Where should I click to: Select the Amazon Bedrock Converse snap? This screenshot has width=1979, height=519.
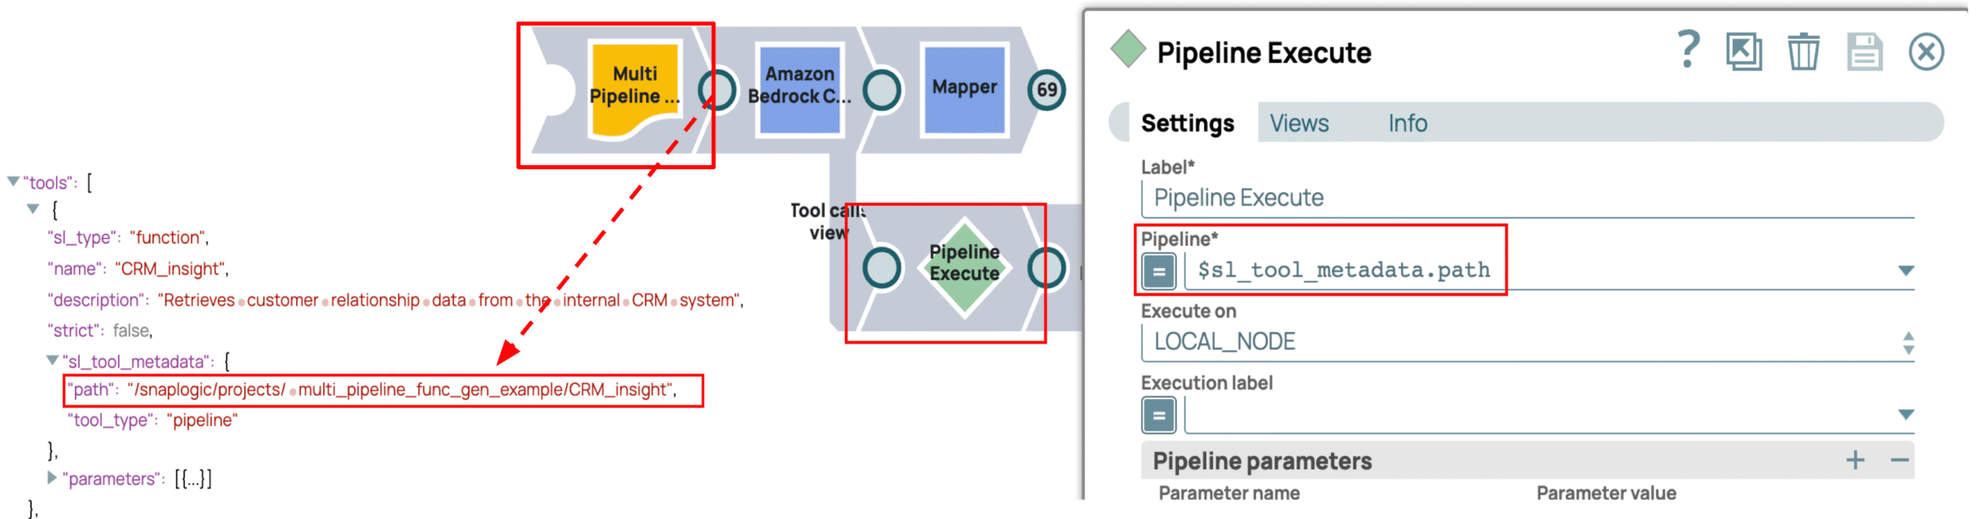799,89
